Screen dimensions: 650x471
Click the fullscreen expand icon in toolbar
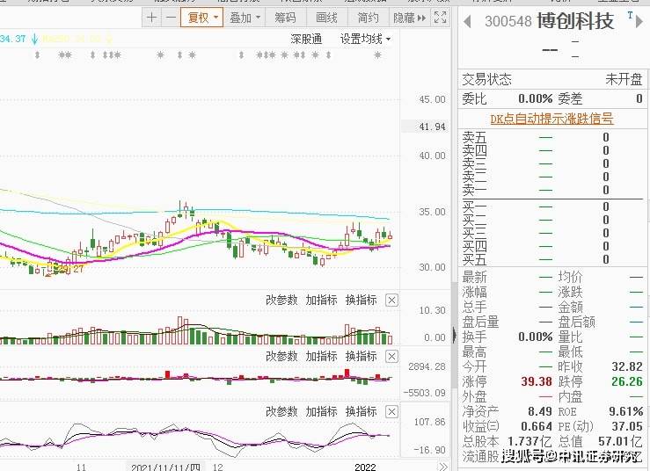pos(439,18)
